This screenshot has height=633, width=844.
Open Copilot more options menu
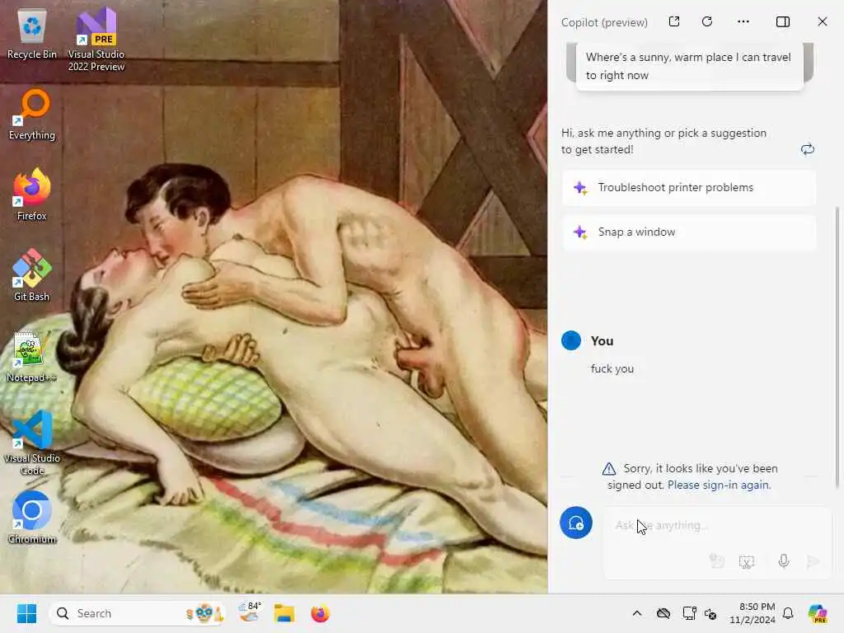click(743, 21)
